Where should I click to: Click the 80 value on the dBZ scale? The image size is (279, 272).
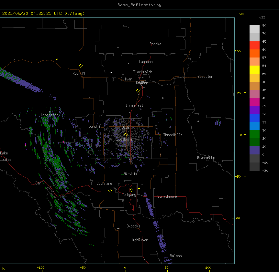pos(264,26)
